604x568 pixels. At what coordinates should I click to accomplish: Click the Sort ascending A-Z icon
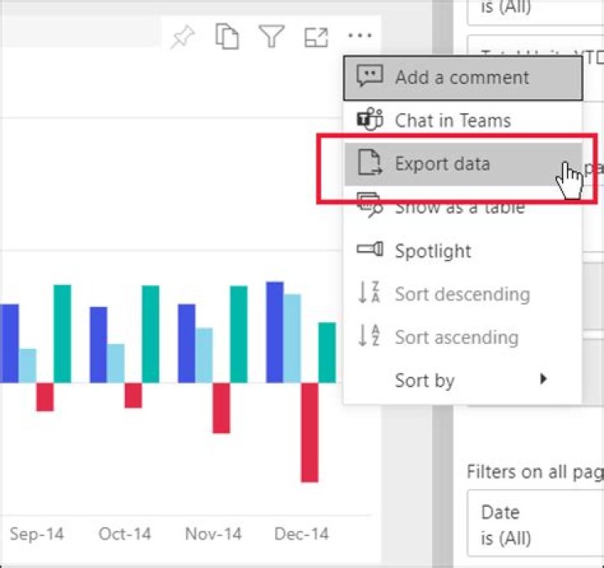point(369,336)
